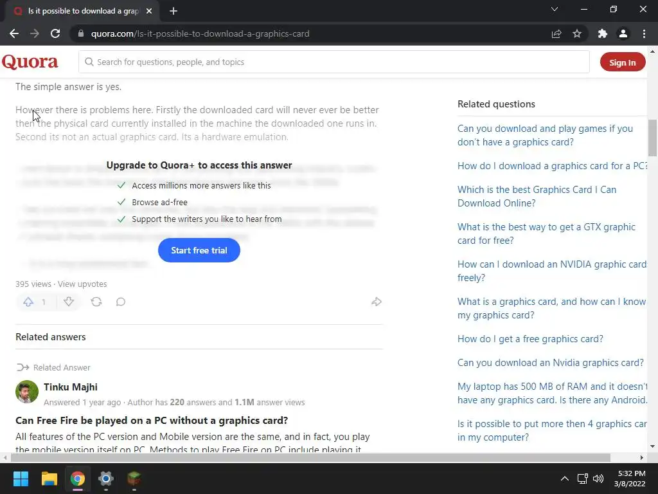The image size is (658, 494).
Task: Click the 'Related Answer' label
Action: coord(62,367)
